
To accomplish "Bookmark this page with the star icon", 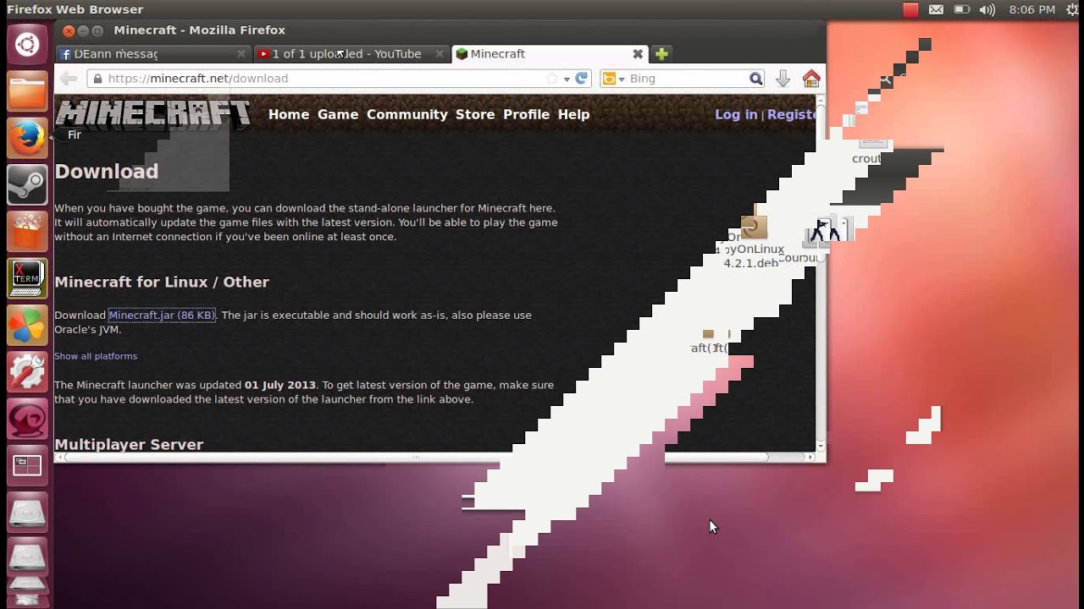I will [x=552, y=79].
